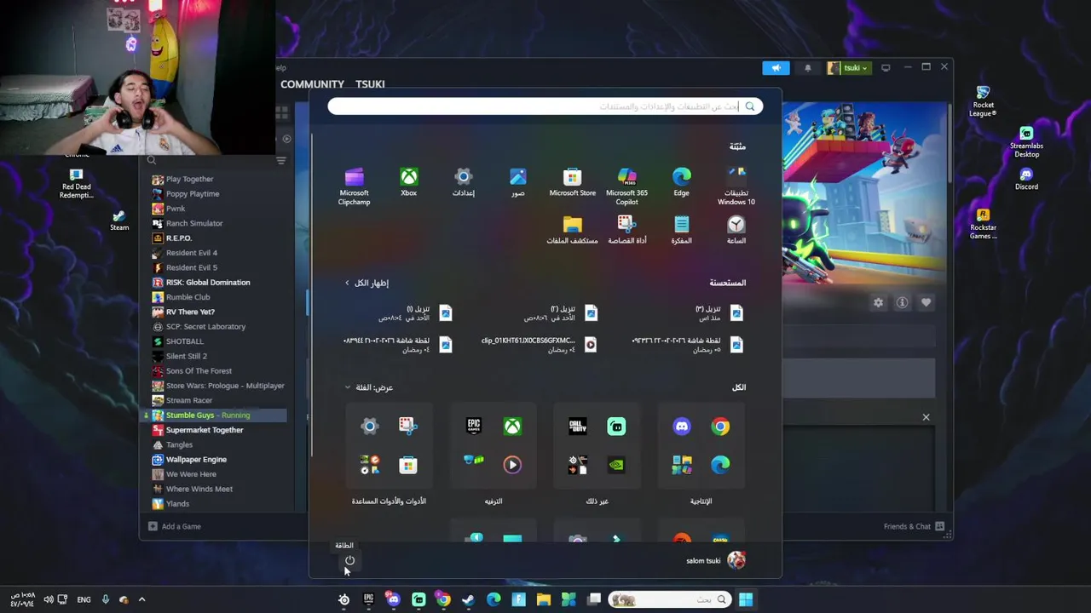This screenshot has width=1091, height=613.
Task: Open Microsoft Clipchamp from pinned apps
Action: pos(354,186)
